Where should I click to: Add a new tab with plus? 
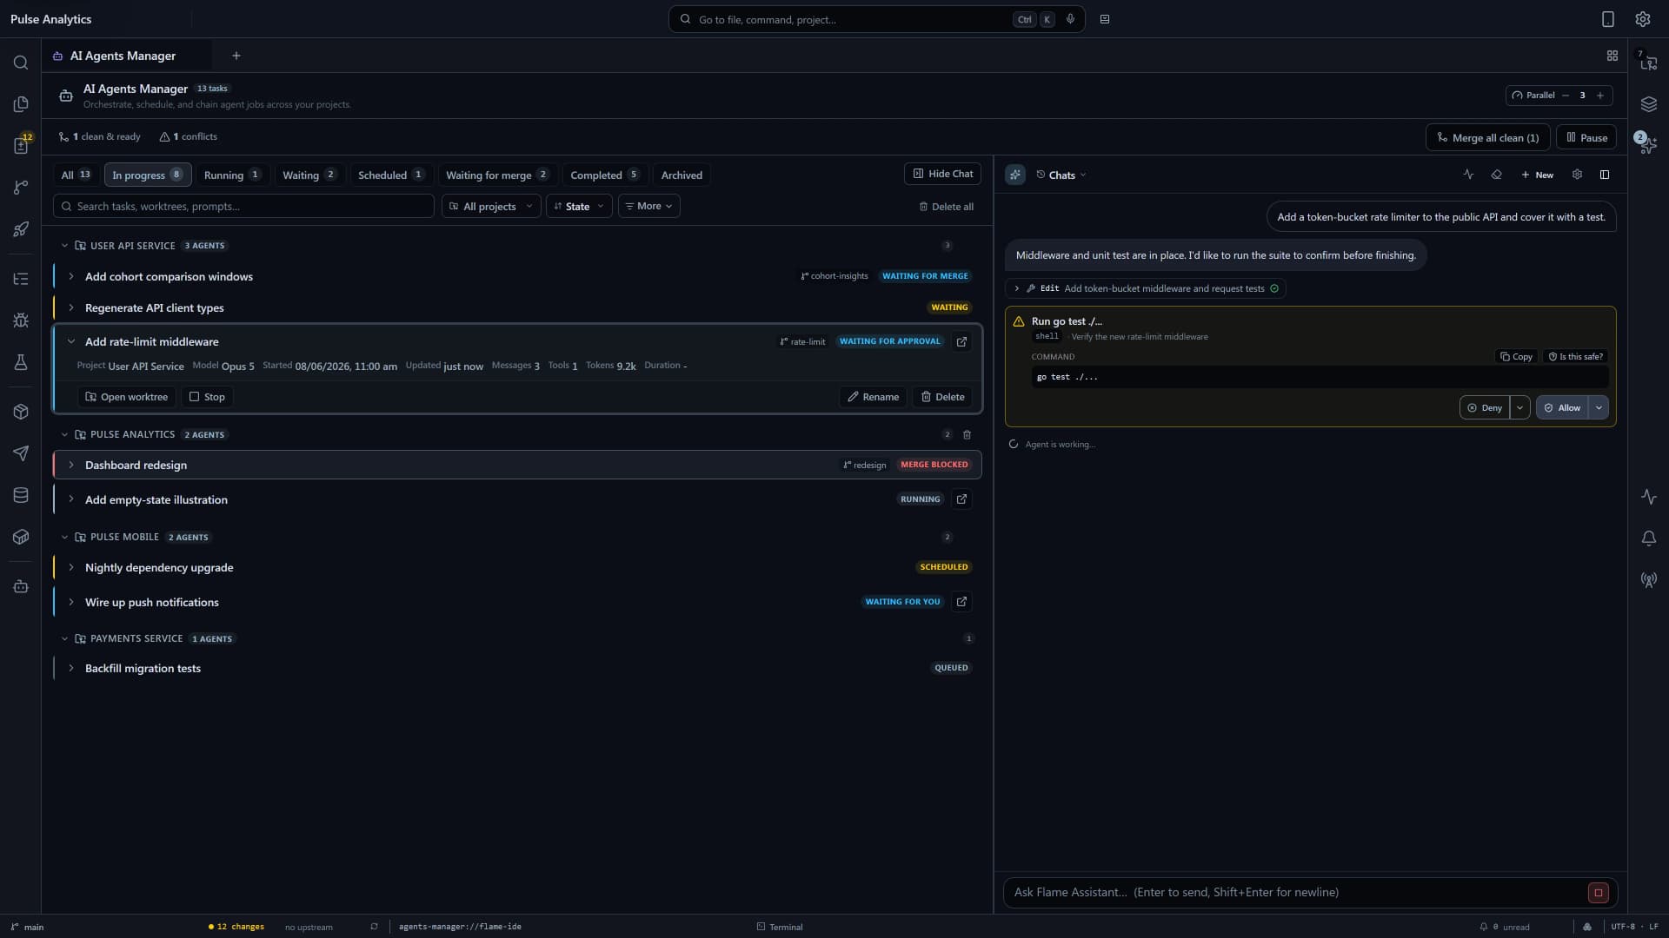point(236,56)
